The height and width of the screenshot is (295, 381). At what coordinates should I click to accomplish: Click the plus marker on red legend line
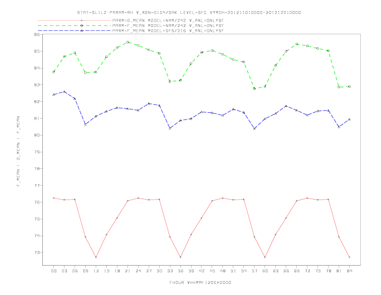click(82, 20)
